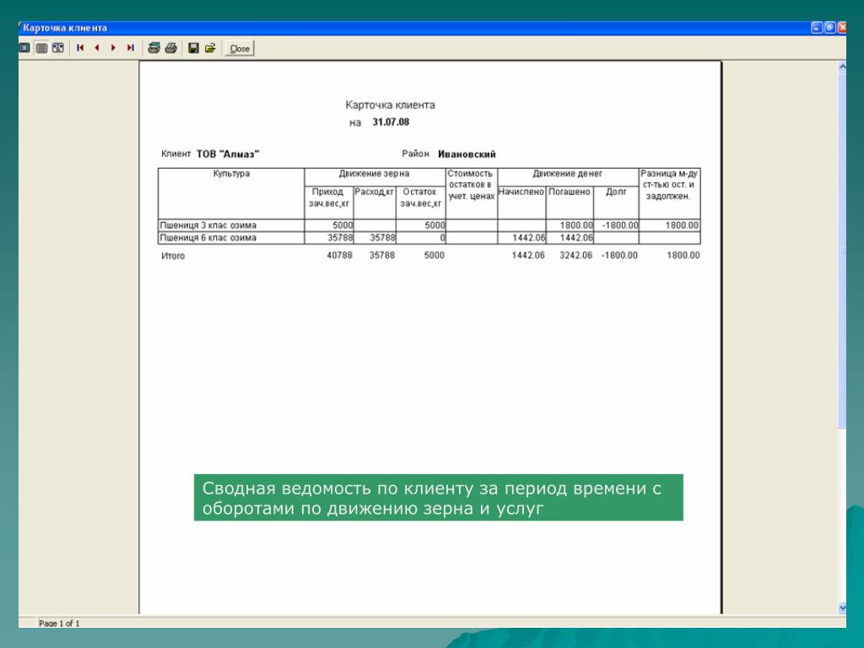Go to the first page
Screen dimensions: 864x648
(x=80, y=48)
